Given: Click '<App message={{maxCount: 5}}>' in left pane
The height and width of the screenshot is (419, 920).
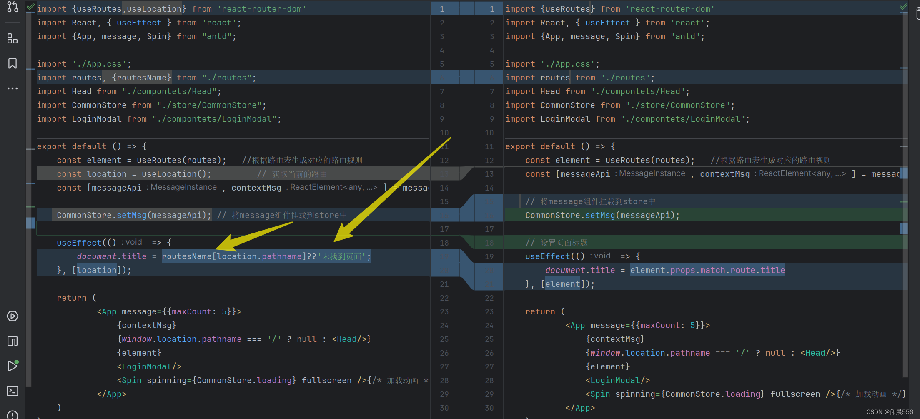Looking at the screenshot, I should tap(169, 311).
